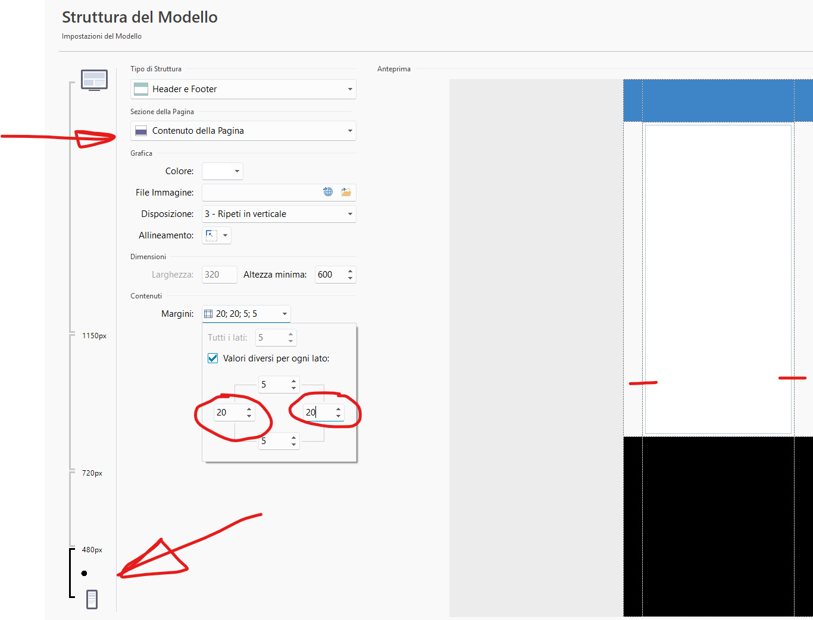Click the File Immagine text field

point(261,193)
